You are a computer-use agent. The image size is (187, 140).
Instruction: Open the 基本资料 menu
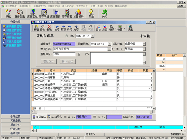(x=25, y=6)
